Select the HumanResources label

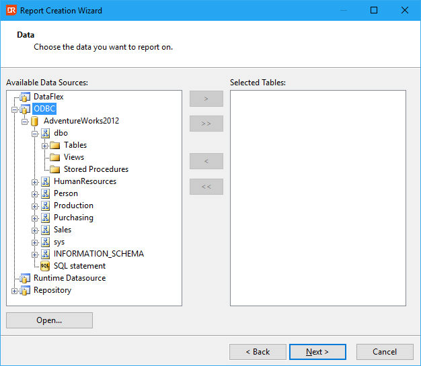[85, 181]
